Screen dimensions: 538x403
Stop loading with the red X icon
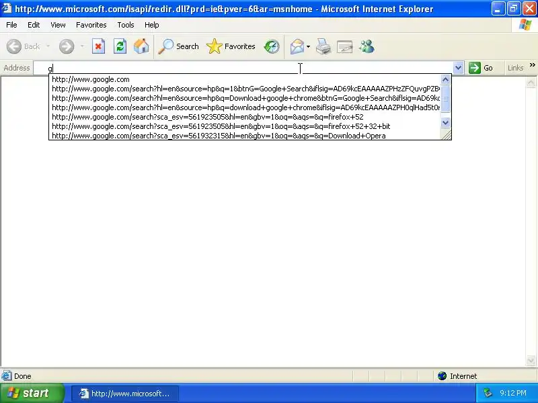(x=98, y=46)
